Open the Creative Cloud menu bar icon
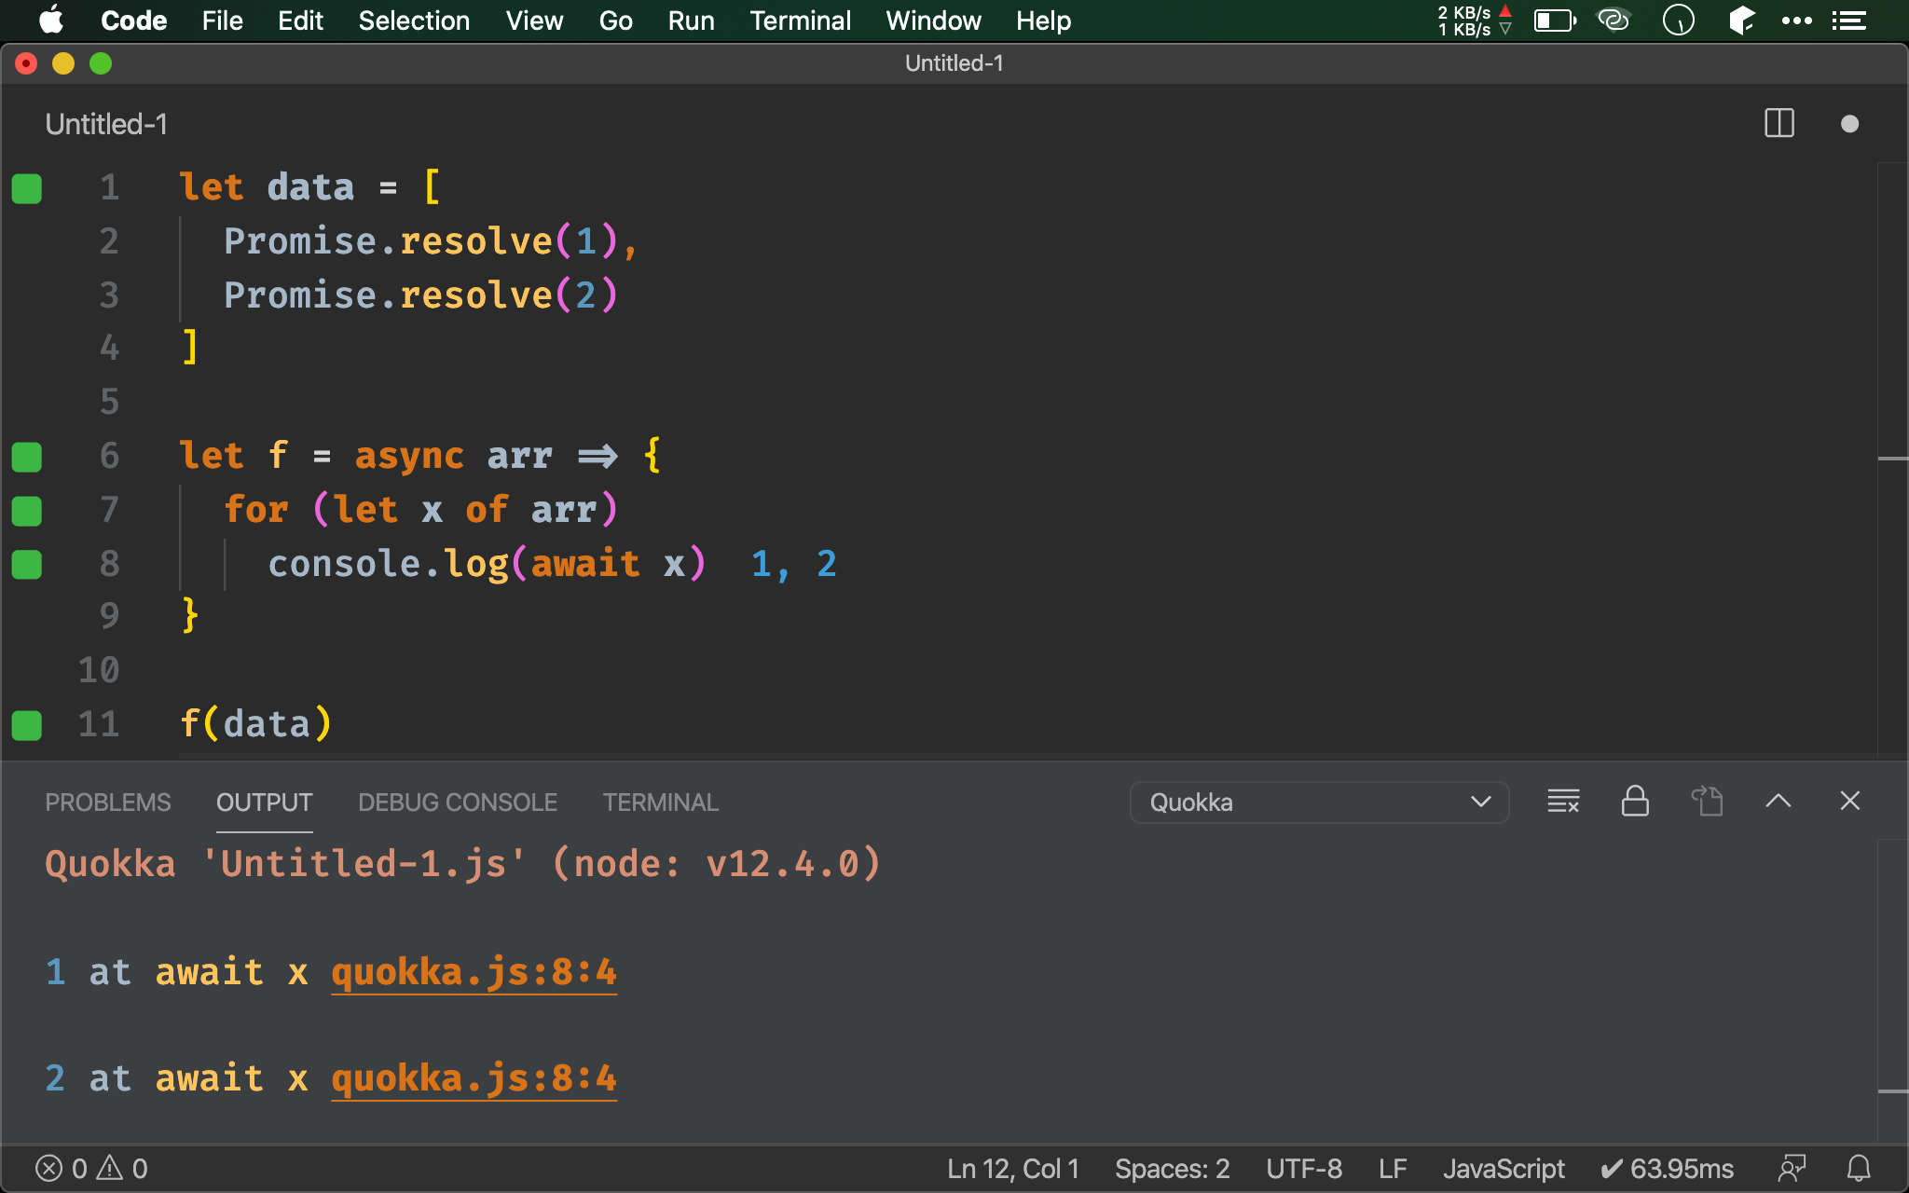Screen dimensions: 1909x1193 point(1614,20)
